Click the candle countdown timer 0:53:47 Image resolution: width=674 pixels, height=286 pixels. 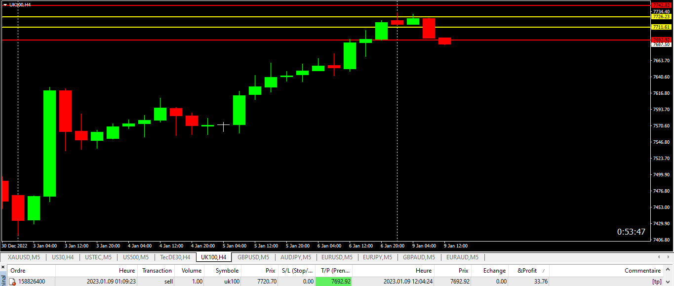coord(631,232)
